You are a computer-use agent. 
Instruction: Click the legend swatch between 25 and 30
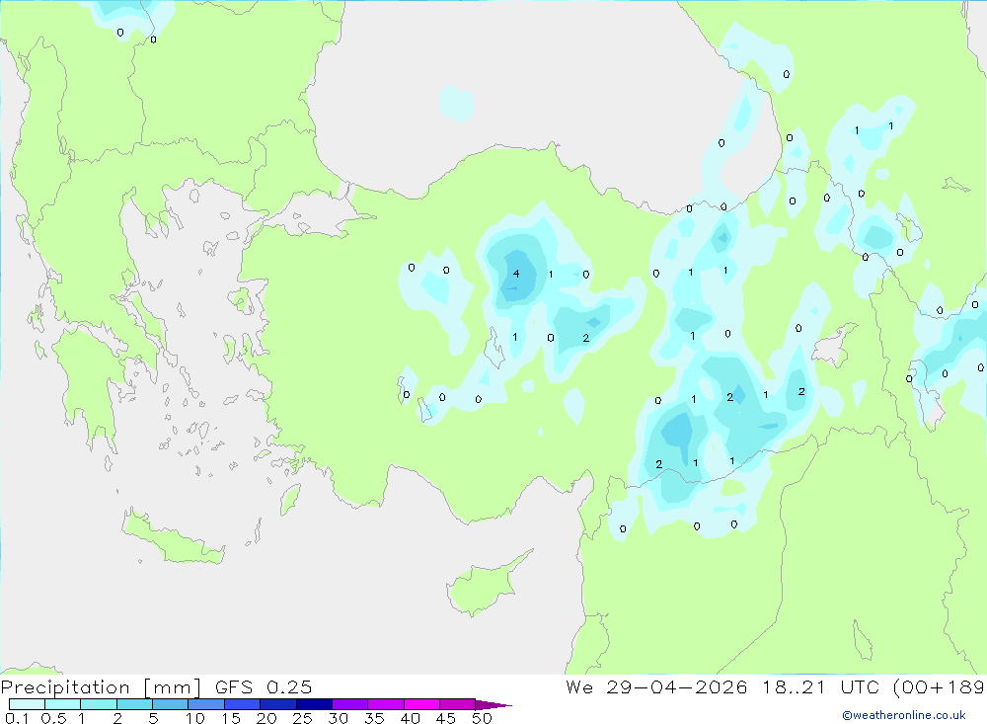[x=314, y=704]
